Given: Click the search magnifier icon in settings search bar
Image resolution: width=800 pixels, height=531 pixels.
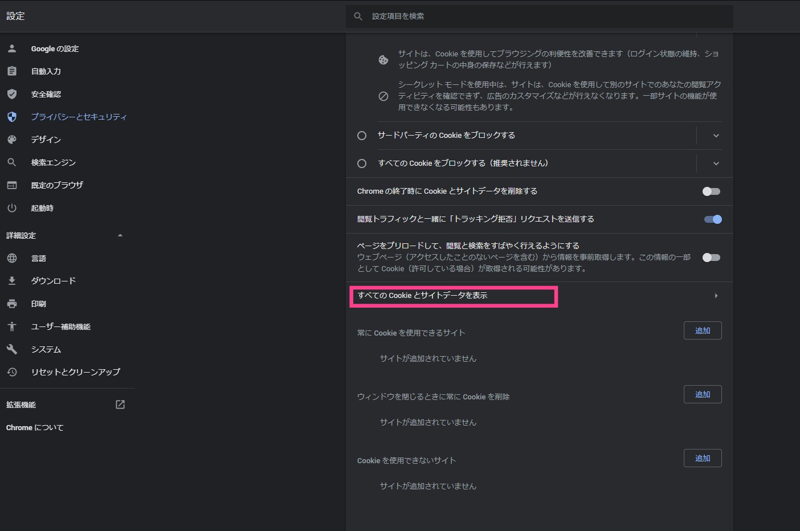Looking at the screenshot, I should (358, 17).
